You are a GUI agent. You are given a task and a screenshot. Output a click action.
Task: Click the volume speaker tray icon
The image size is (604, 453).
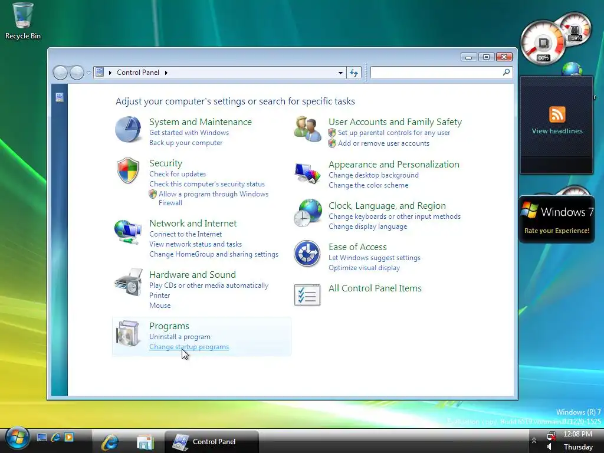click(550, 447)
